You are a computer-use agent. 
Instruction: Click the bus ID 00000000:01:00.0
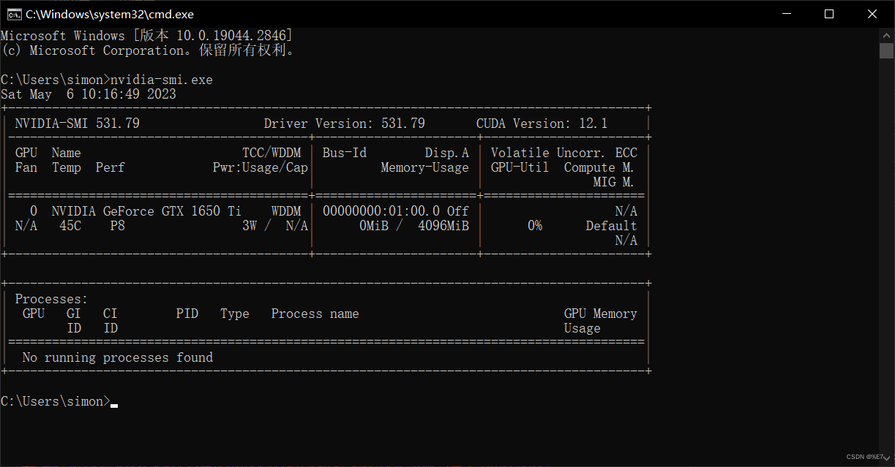(x=381, y=211)
